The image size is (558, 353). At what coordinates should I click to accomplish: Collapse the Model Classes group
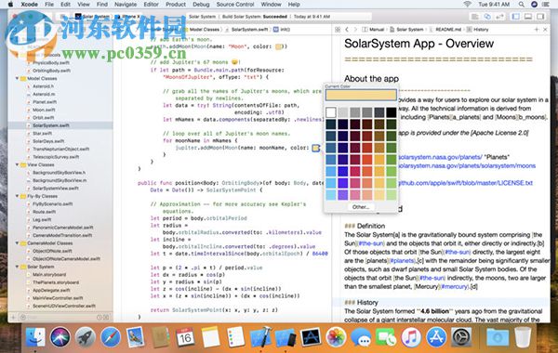coord(17,78)
